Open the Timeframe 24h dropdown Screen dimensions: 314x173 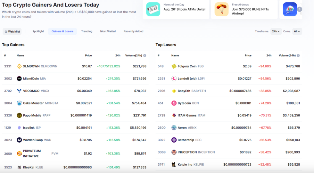tap(276, 31)
